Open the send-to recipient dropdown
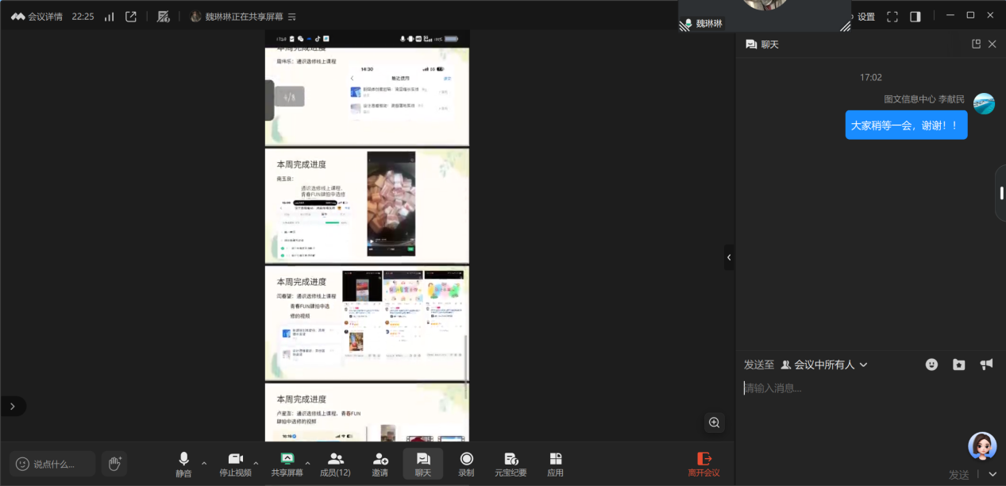The image size is (1006, 486). click(826, 364)
